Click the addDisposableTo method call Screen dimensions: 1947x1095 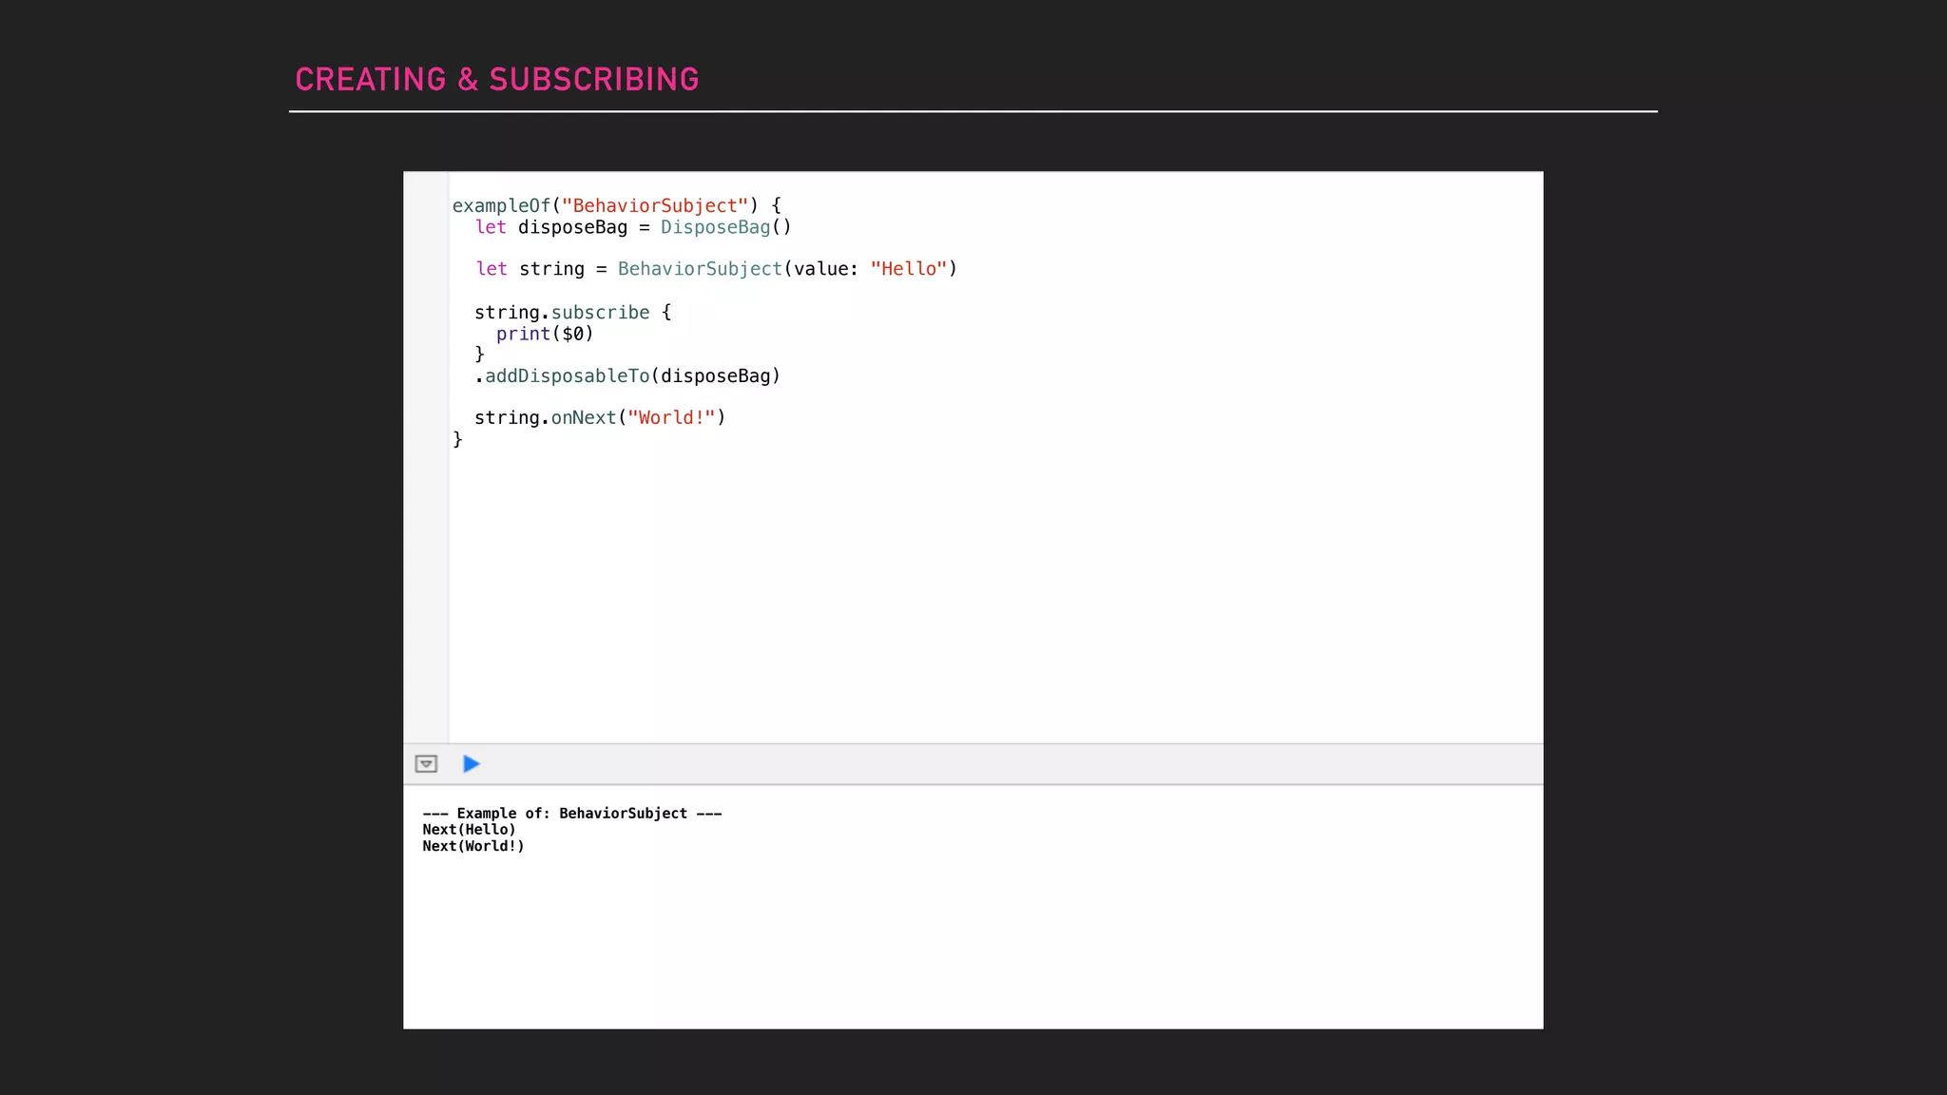point(567,376)
